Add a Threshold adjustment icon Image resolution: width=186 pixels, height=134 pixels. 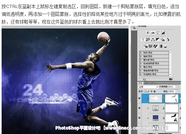pyautogui.click(x=155, y=46)
